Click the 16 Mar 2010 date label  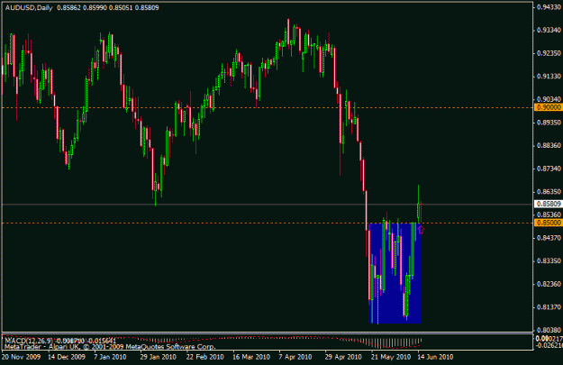coord(251,357)
